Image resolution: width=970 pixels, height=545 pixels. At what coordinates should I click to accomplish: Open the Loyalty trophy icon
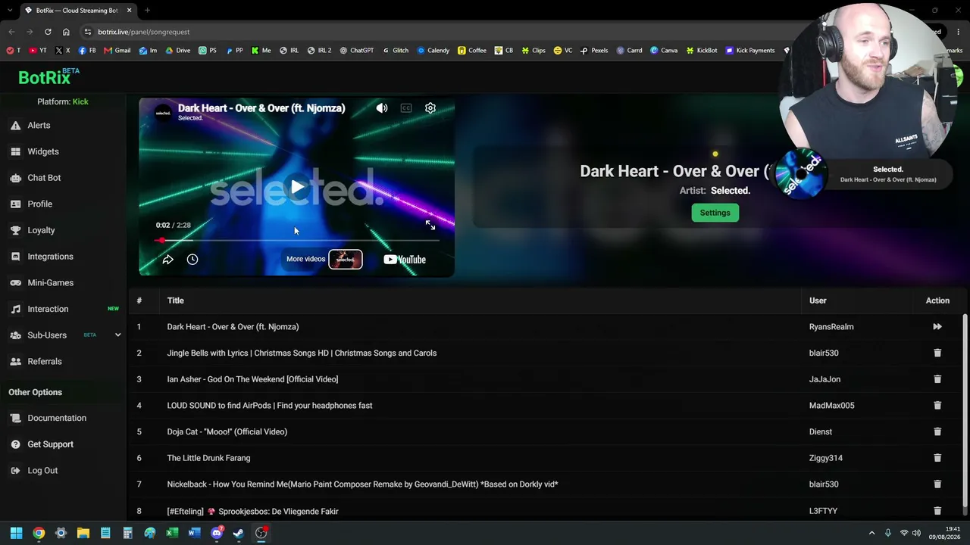pos(15,230)
